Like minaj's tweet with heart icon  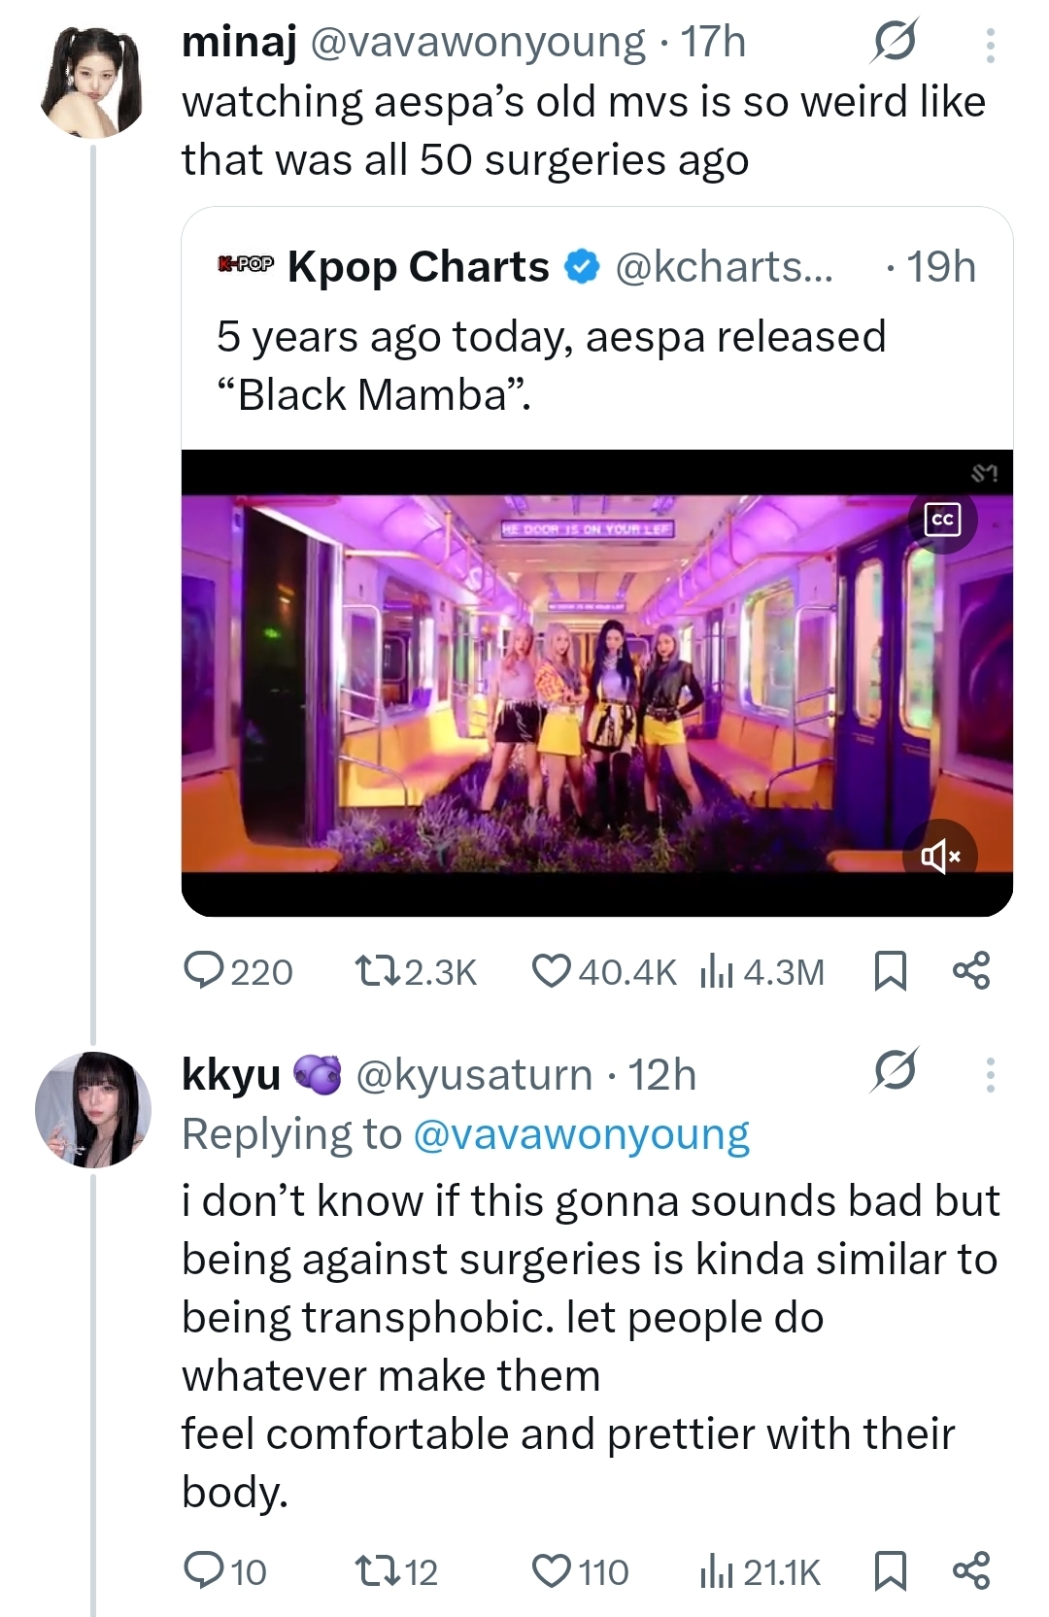(552, 971)
